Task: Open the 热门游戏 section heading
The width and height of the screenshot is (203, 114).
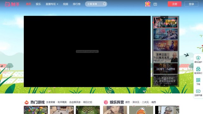Action: click(x=37, y=102)
